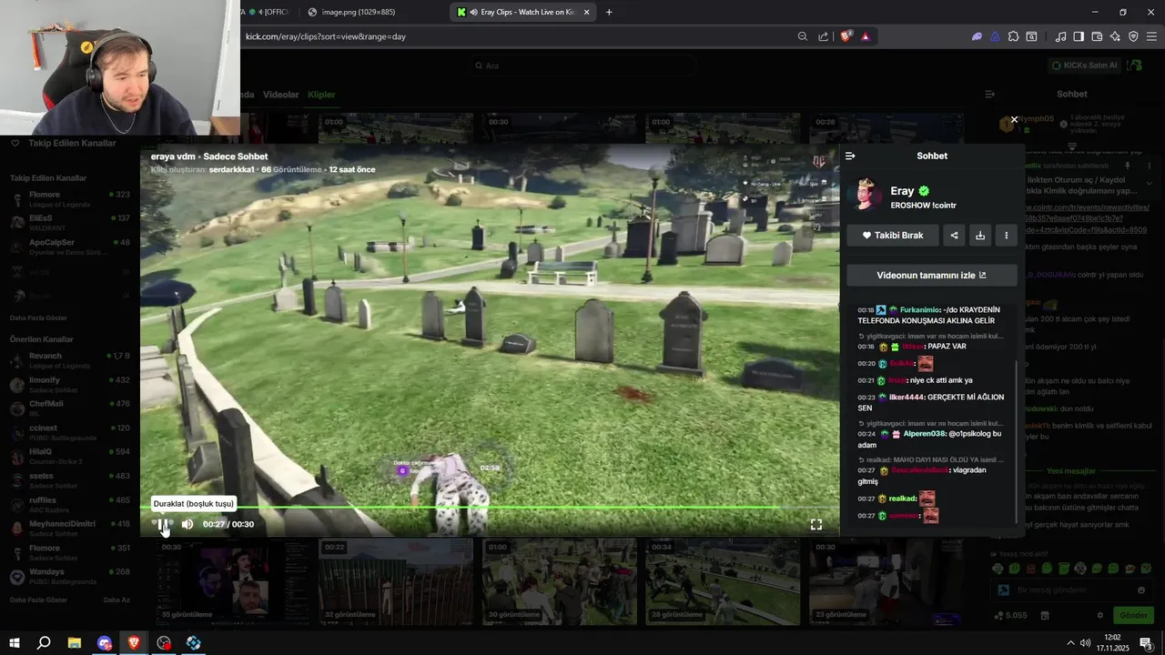Collapse the background Sohbet chat sidebar icon
This screenshot has width=1165, height=655.
point(990,94)
